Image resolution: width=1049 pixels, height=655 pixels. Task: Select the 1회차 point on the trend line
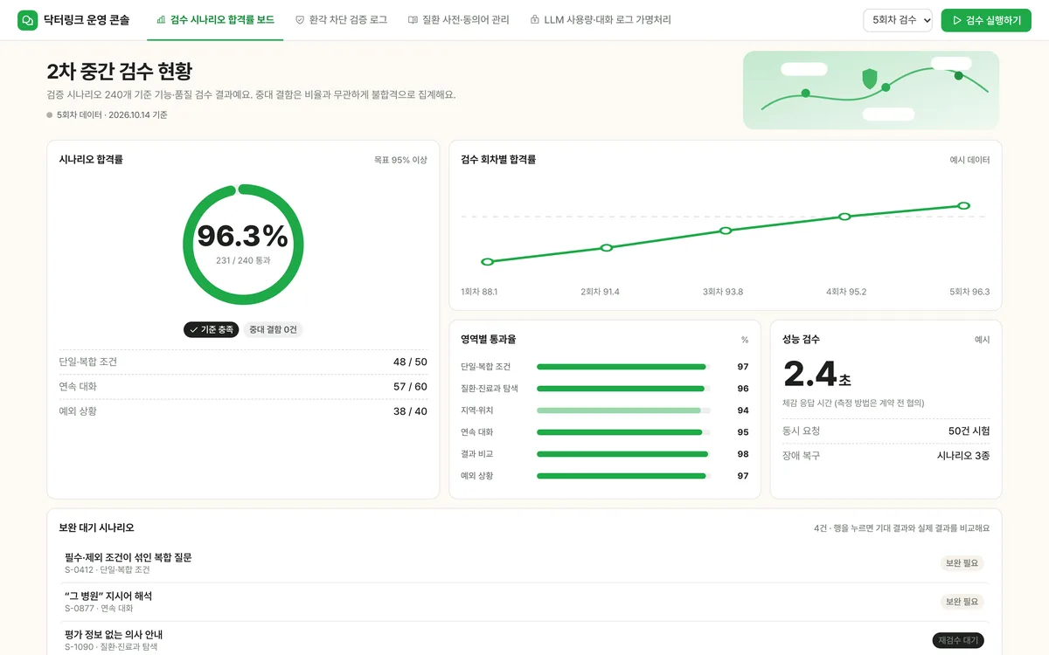tap(488, 262)
